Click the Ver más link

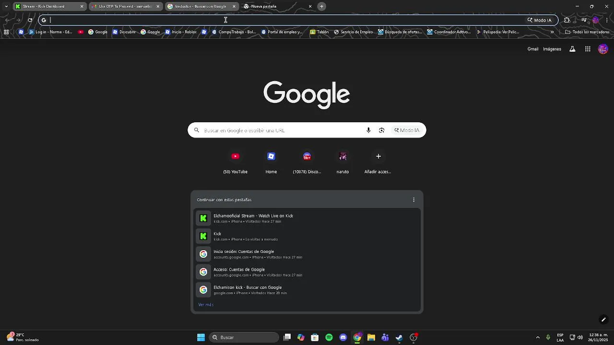pyautogui.click(x=206, y=305)
